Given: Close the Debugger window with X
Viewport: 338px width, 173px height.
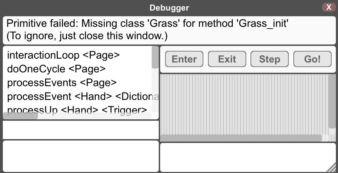Looking at the screenshot, I should click(329, 7).
